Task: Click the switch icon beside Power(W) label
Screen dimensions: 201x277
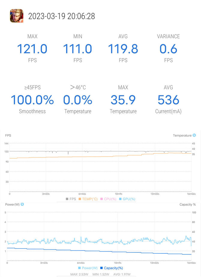Action: tap(22, 204)
